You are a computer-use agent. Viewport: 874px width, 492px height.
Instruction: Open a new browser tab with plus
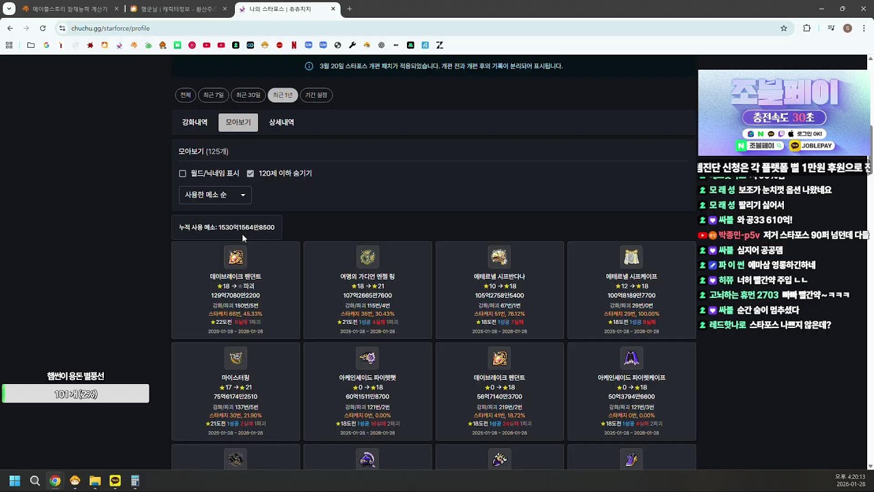(x=350, y=9)
